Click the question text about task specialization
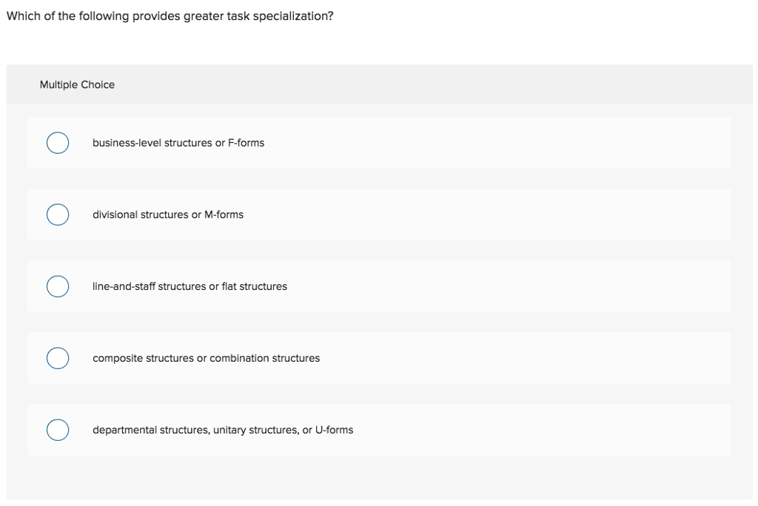This screenshot has height=506, width=758. pos(170,16)
